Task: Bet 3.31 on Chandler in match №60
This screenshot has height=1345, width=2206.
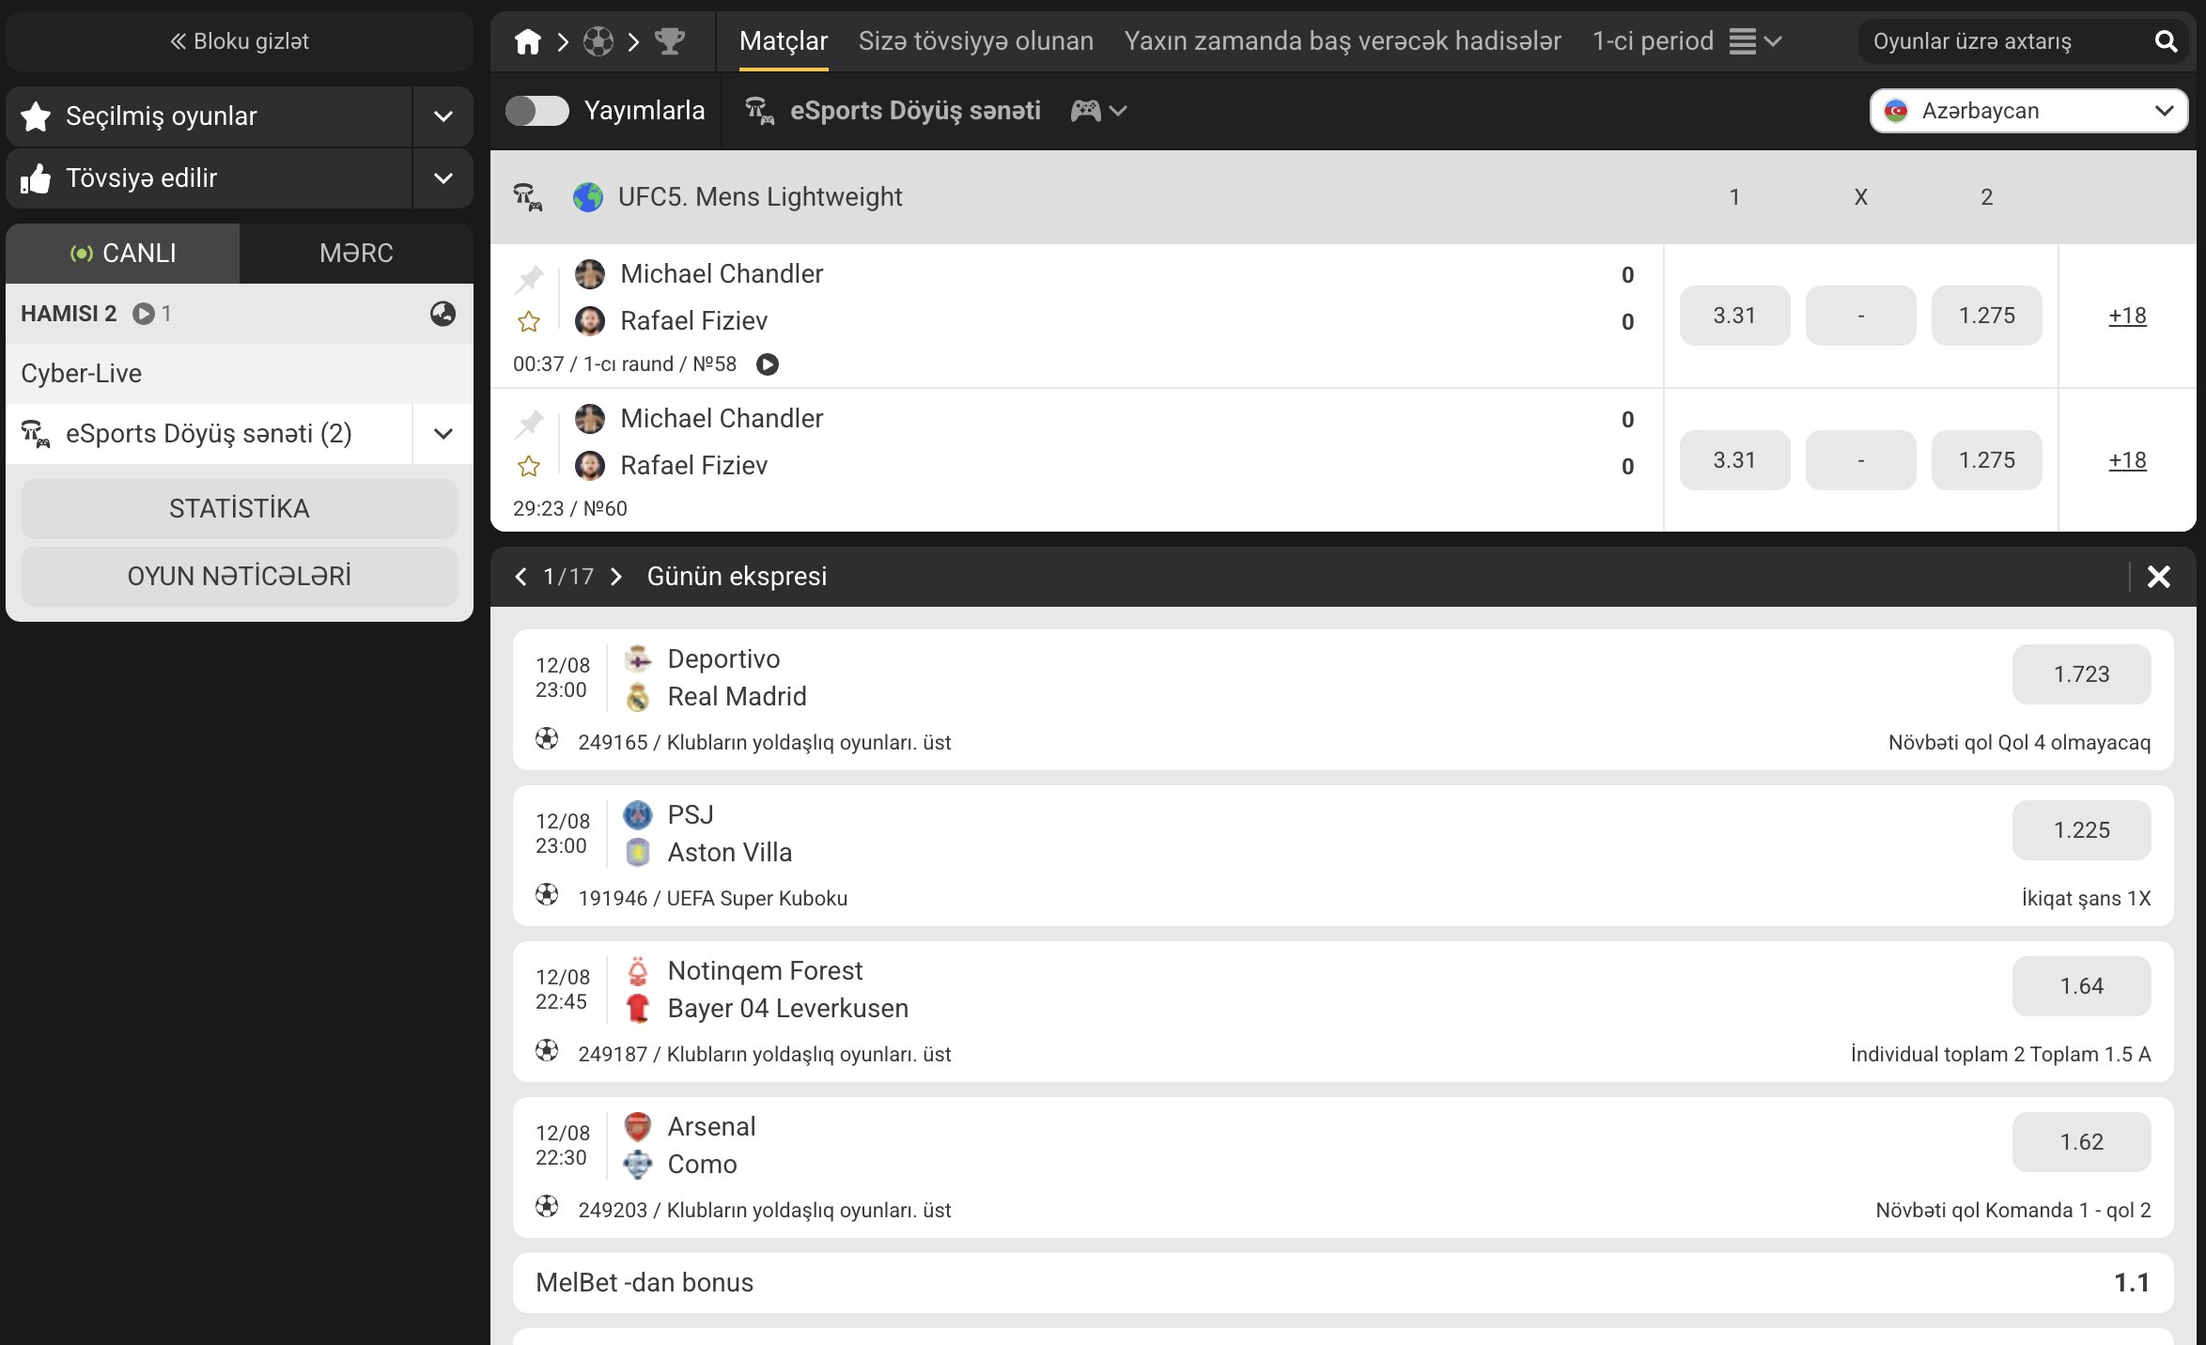Action: pos(1735,460)
